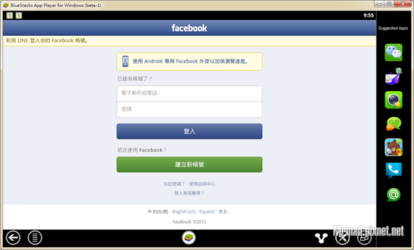Image resolution: width=414 pixels, height=250 pixels.
Task: Focus the 密碼 password field
Action: coord(189,109)
